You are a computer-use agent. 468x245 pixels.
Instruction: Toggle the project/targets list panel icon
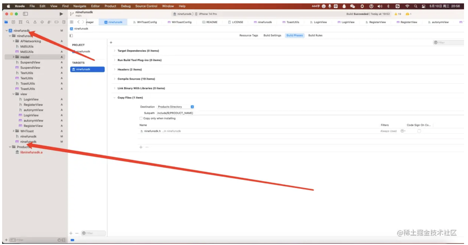point(71,35)
